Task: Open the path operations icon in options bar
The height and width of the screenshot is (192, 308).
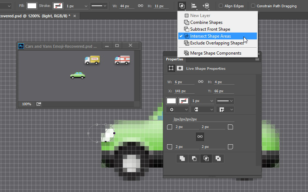Action: click(x=182, y=6)
